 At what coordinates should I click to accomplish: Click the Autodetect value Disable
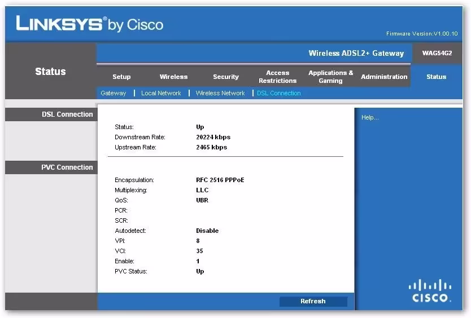207,231
